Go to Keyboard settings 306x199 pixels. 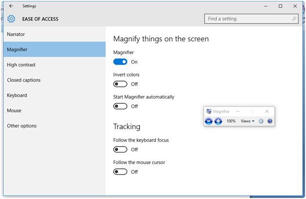coord(17,95)
